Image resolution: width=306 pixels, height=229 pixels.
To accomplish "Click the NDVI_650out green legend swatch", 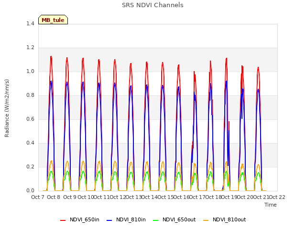I will pyautogui.click(x=156, y=220).
